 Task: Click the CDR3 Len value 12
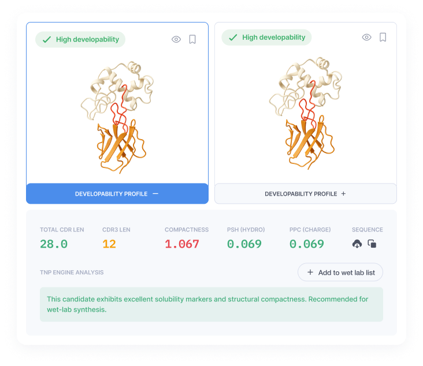coord(109,244)
